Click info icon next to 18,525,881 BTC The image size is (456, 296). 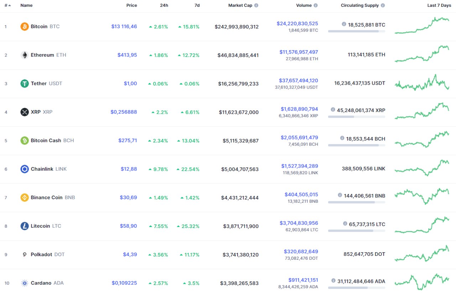pos(344,24)
